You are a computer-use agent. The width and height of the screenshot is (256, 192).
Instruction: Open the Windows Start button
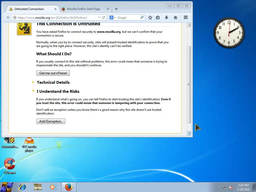[x=6, y=187]
